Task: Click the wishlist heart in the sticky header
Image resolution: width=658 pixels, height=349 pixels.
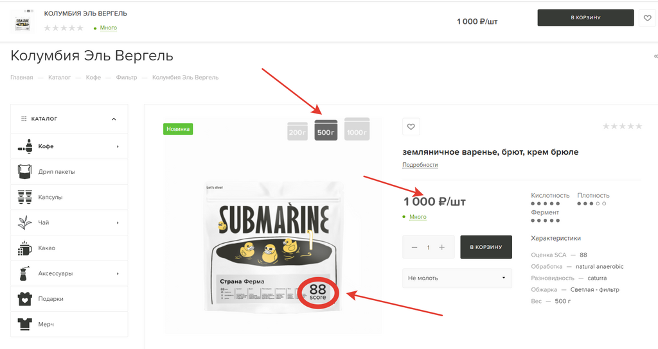Action: pyautogui.click(x=648, y=18)
